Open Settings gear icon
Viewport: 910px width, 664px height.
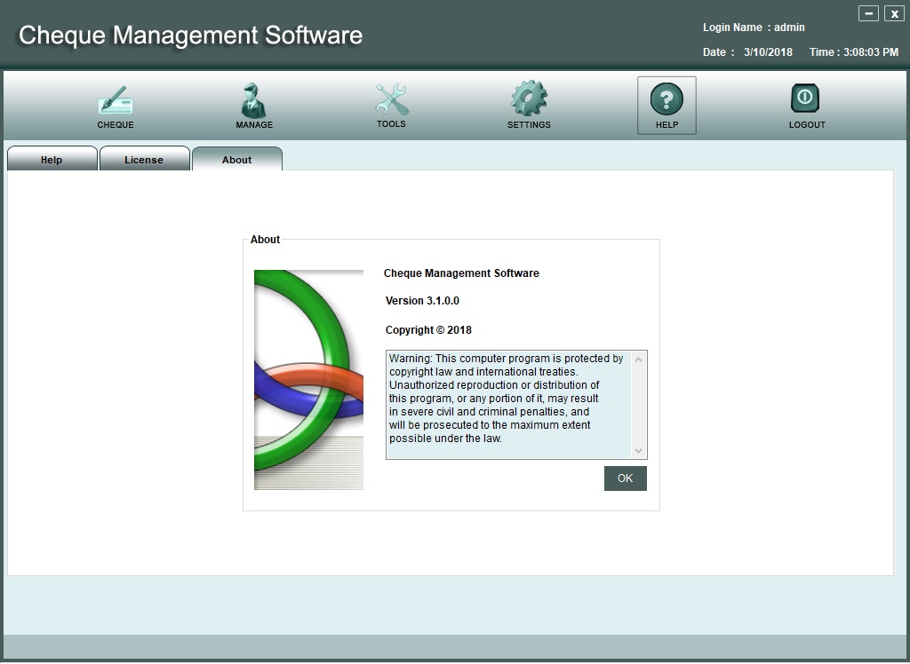click(x=529, y=99)
